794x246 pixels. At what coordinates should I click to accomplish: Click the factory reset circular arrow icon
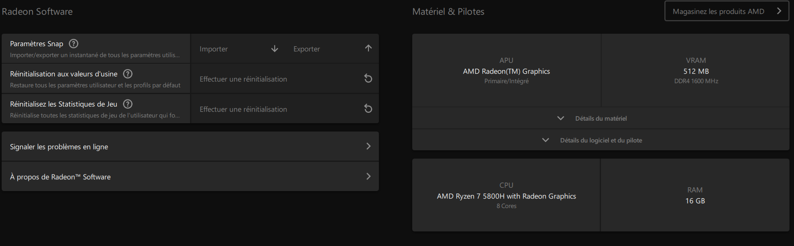pyautogui.click(x=368, y=79)
